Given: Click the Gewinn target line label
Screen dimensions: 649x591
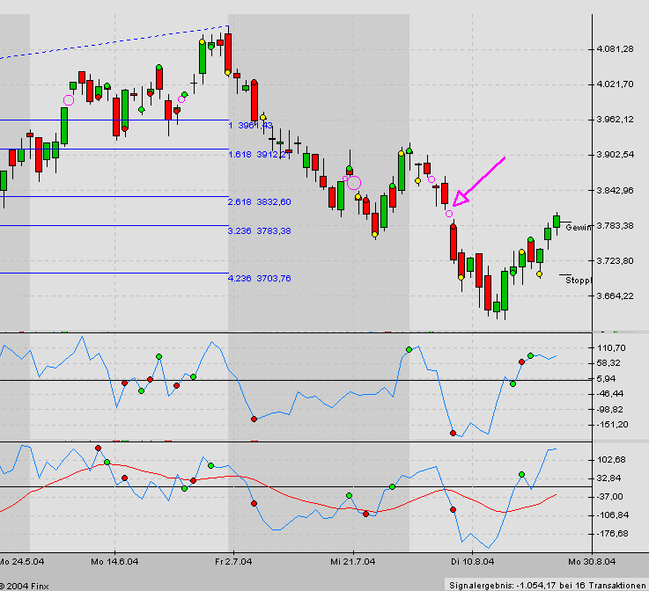Looking at the screenshot, I should point(579,227).
